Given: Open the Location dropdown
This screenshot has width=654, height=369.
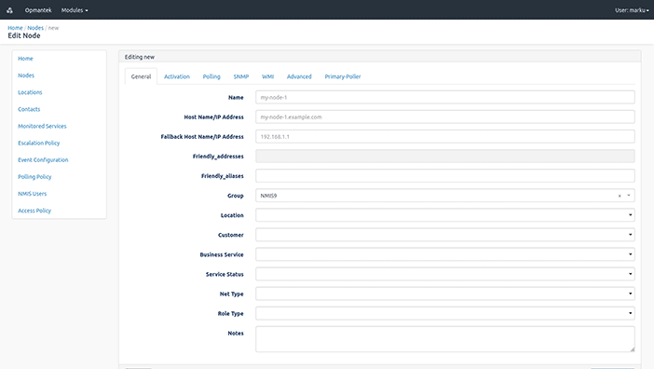Looking at the screenshot, I should click(x=445, y=215).
